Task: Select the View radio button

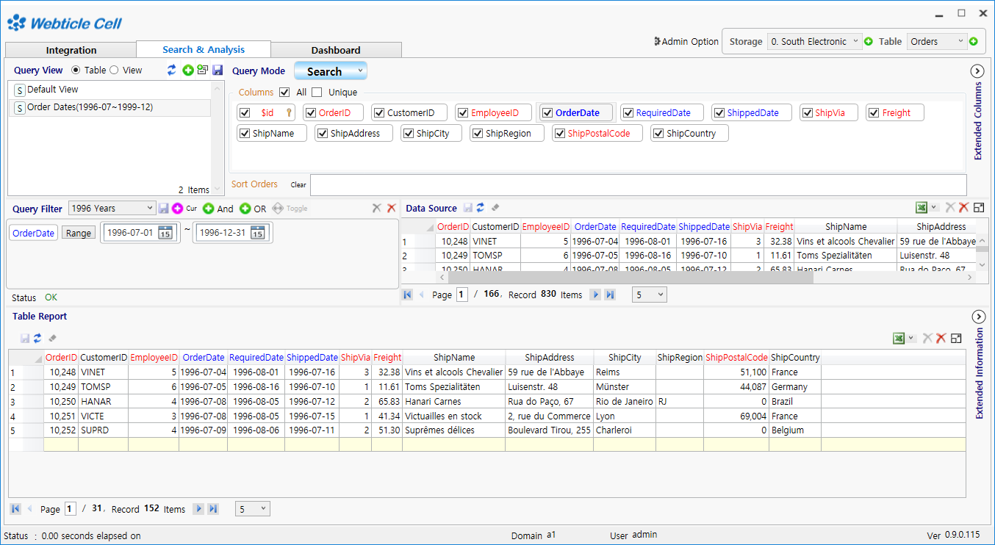Action: (x=114, y=71)
